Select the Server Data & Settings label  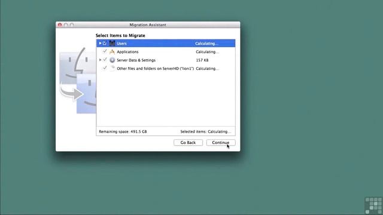136,60
